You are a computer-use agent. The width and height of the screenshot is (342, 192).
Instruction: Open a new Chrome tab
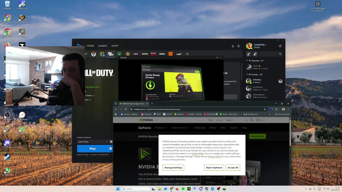pos(152,103)
